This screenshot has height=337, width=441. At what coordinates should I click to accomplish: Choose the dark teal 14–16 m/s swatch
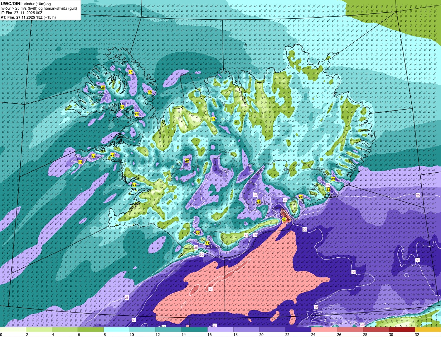(x=194, y=330)
